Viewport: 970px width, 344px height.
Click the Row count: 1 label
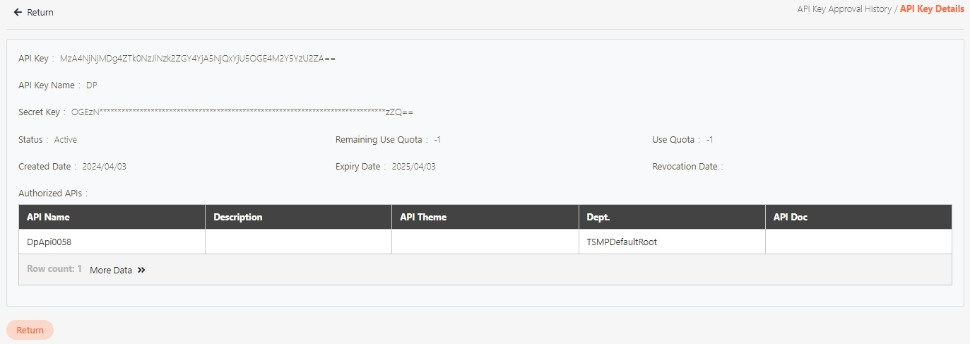(54, 269)
